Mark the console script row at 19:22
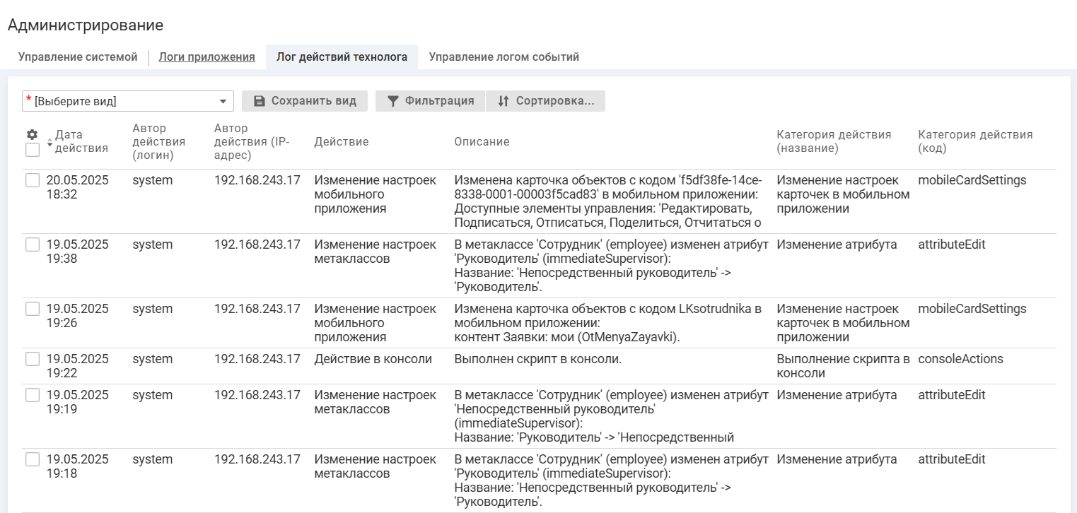The height and width of the screenshot is (513, 1077). pos(33,359)
